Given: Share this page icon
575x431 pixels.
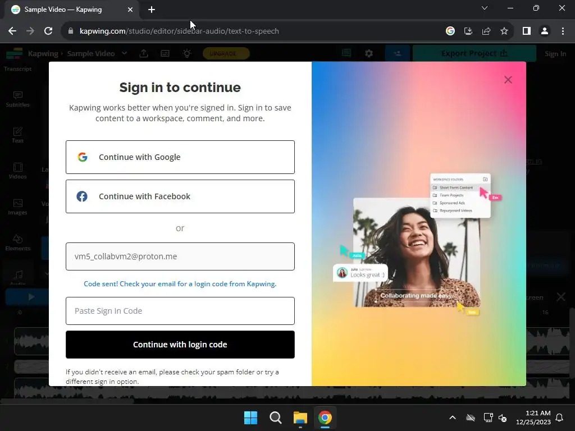Looking at the screenshot, I should (486, 31).
